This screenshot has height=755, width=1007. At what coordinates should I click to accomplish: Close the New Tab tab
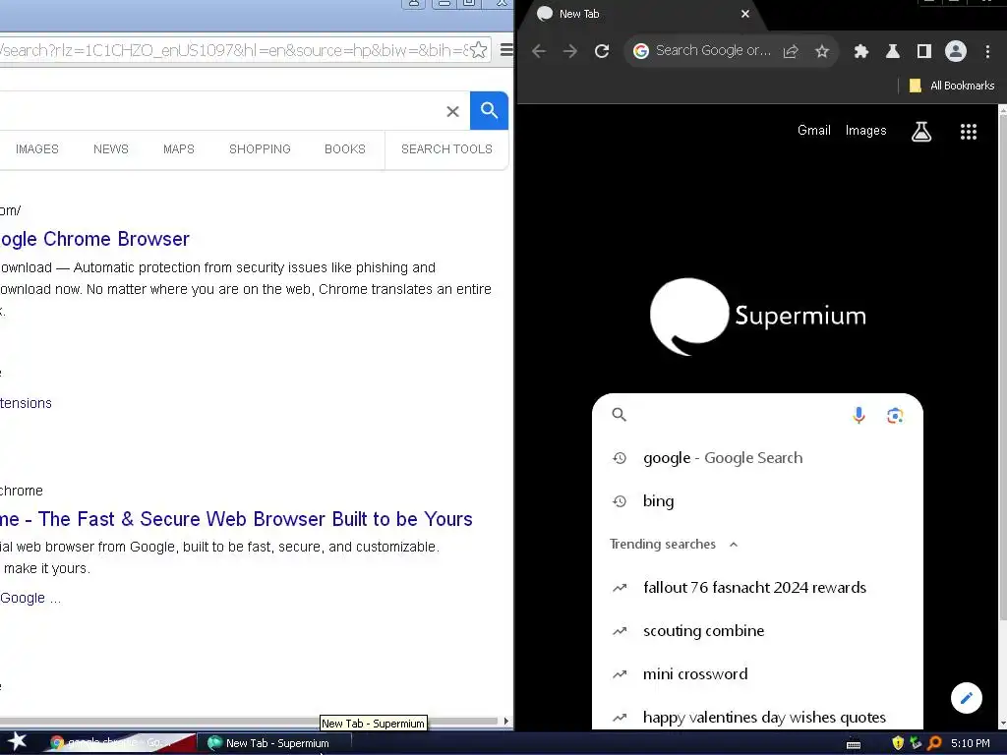coord(745,14)
